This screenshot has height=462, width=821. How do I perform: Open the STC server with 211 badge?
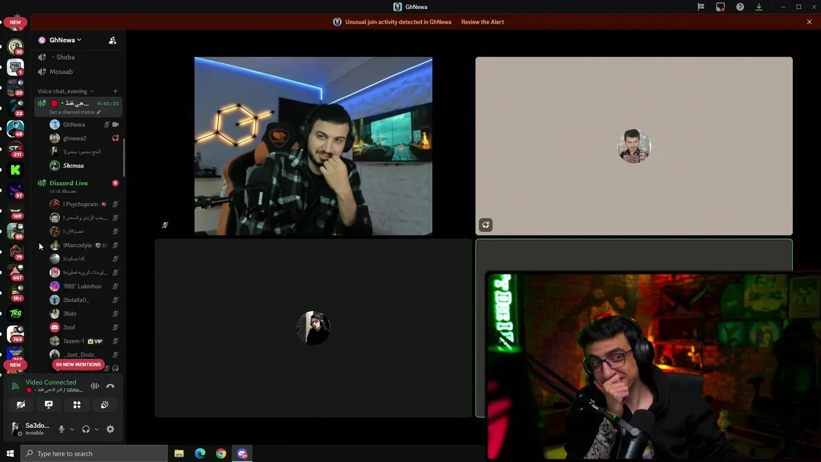[x=15, y=149]
